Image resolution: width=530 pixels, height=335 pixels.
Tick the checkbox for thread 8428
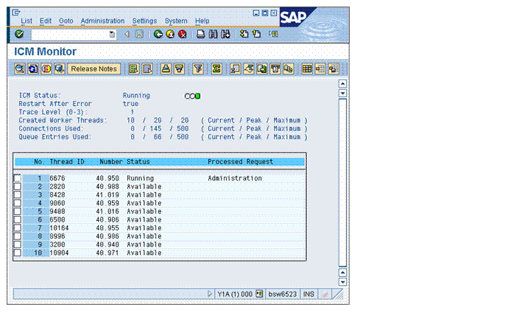(17, 194)
